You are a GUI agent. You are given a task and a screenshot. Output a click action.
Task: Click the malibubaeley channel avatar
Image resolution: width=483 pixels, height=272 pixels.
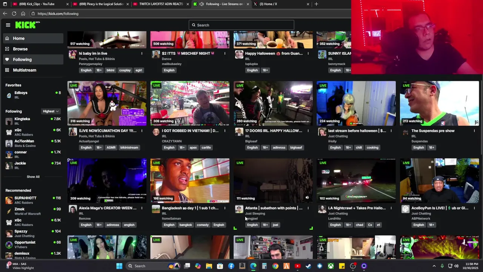click(156, 54)
